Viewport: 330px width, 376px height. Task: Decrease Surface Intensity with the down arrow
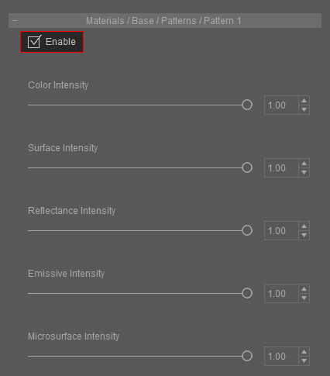pos(304,172)
